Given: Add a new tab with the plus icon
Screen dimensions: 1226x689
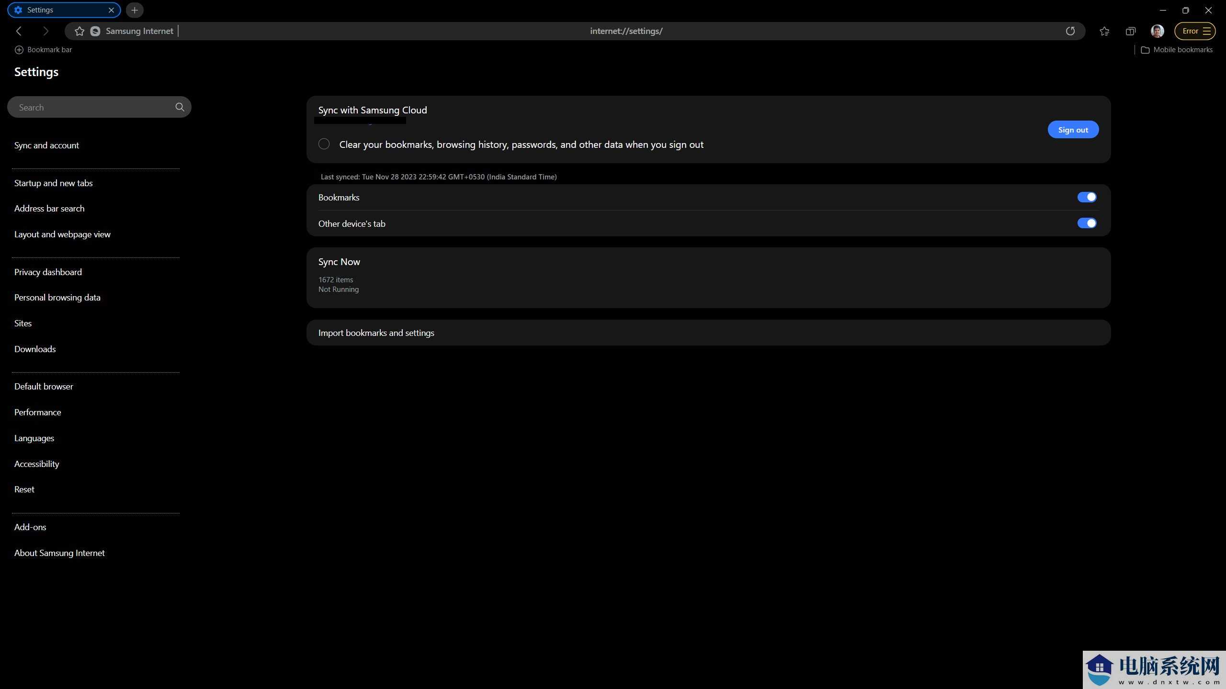Looking at the screenshot, I should pos(135,10).
